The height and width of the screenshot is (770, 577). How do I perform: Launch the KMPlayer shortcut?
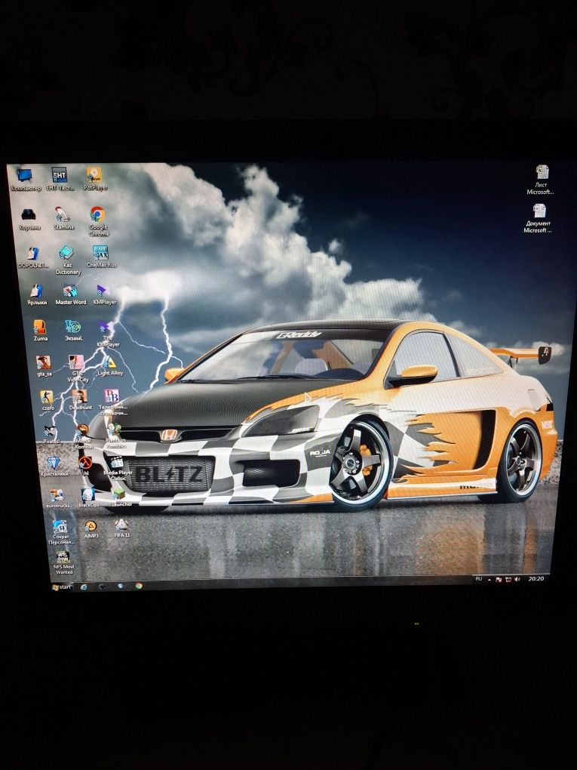coord(103,294)
